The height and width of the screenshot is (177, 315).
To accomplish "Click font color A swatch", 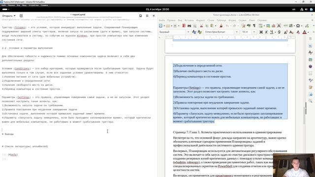I will (305, 32).
